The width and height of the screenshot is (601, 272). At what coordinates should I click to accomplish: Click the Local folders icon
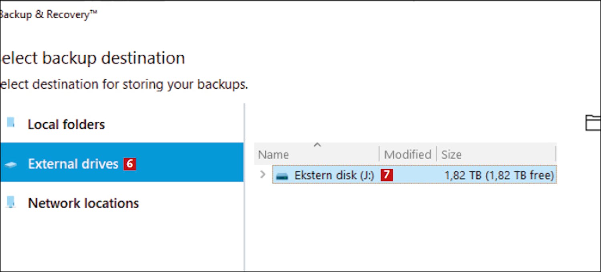click(11, 122)
